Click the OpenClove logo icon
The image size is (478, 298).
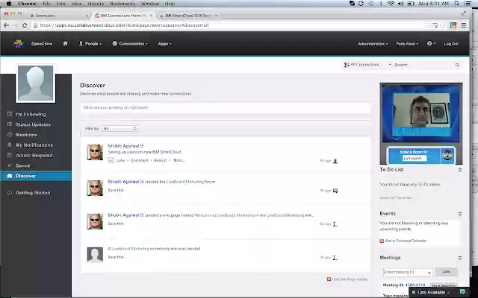18,43
